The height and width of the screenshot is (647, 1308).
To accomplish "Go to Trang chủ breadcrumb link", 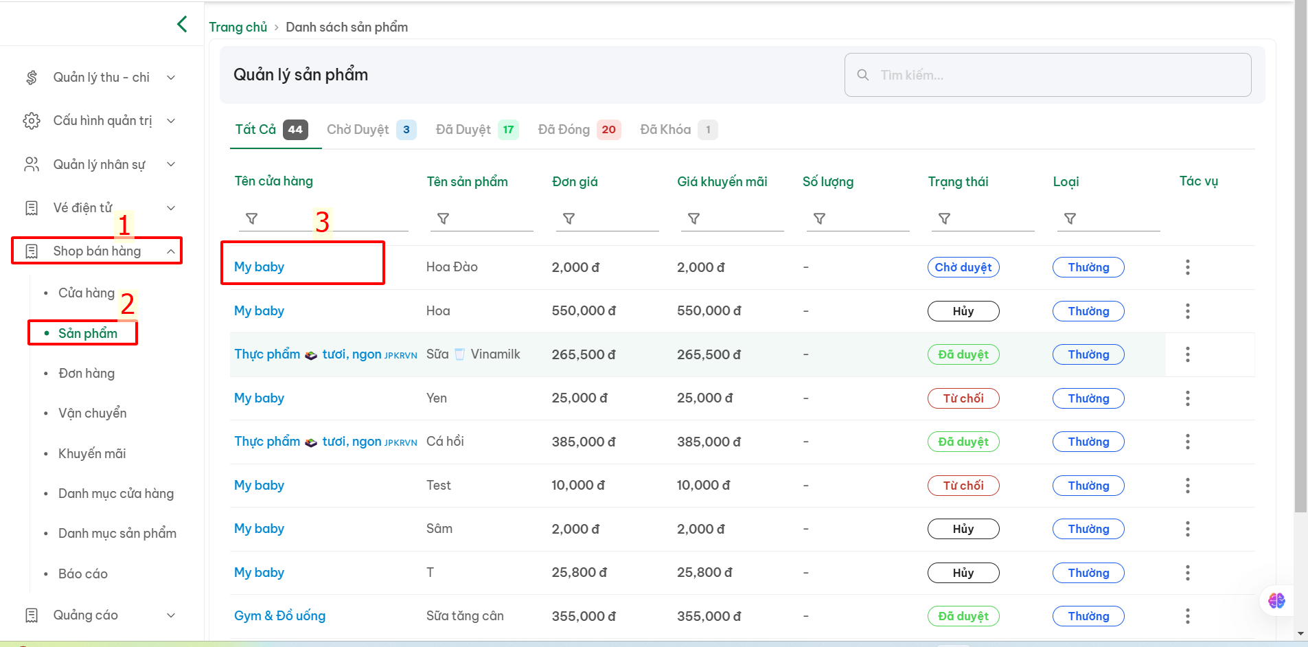I will (238, 27).
